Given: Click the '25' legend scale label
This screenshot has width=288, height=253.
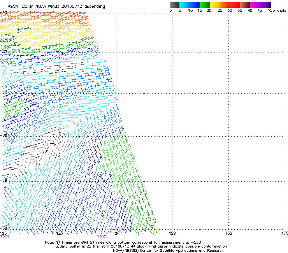Looking at the screenshot, I should [220, 11].
